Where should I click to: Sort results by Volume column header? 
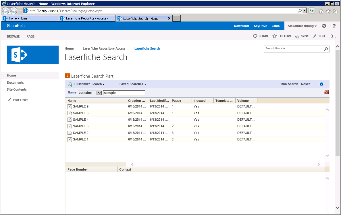[x=246, y=101]
